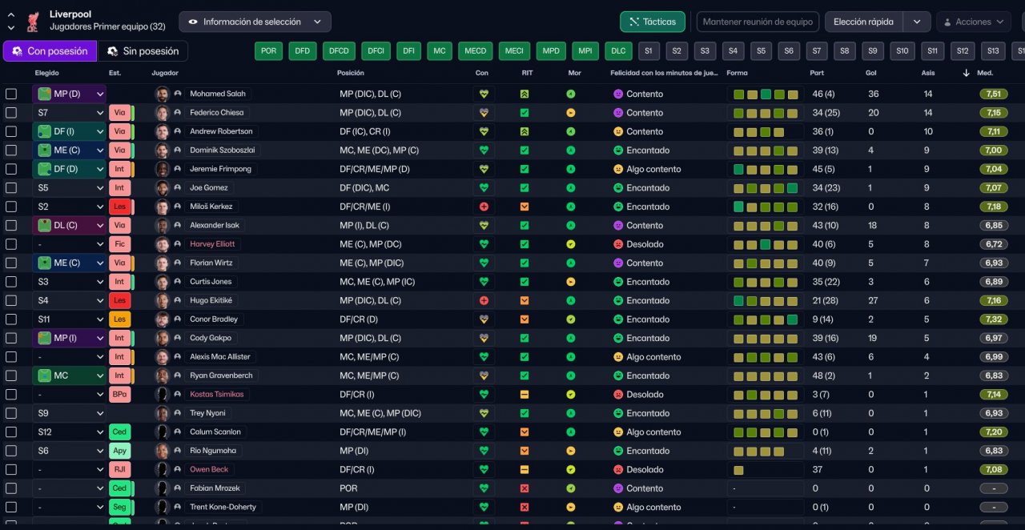Tick the checkbox for Federico Chiesa

pyautogui.click(x=11, y=113)
